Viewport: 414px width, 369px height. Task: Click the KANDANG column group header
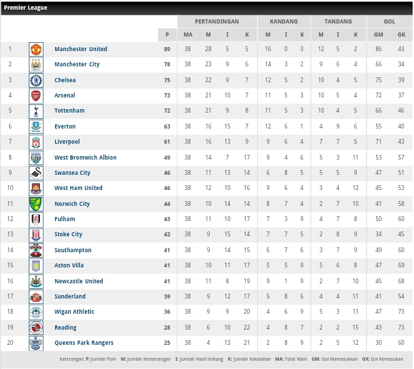pos(284,21)
